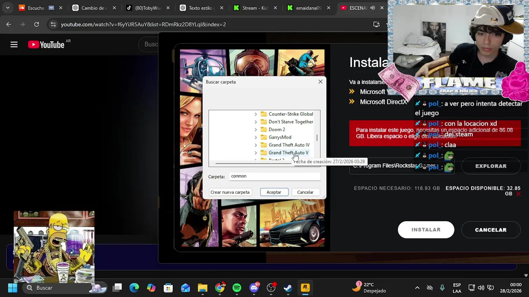Image resolution: width=529 pixels, height=297 pixels.
Task: Open File Explorer from the taskbar
Action: (x=202, y=288)
